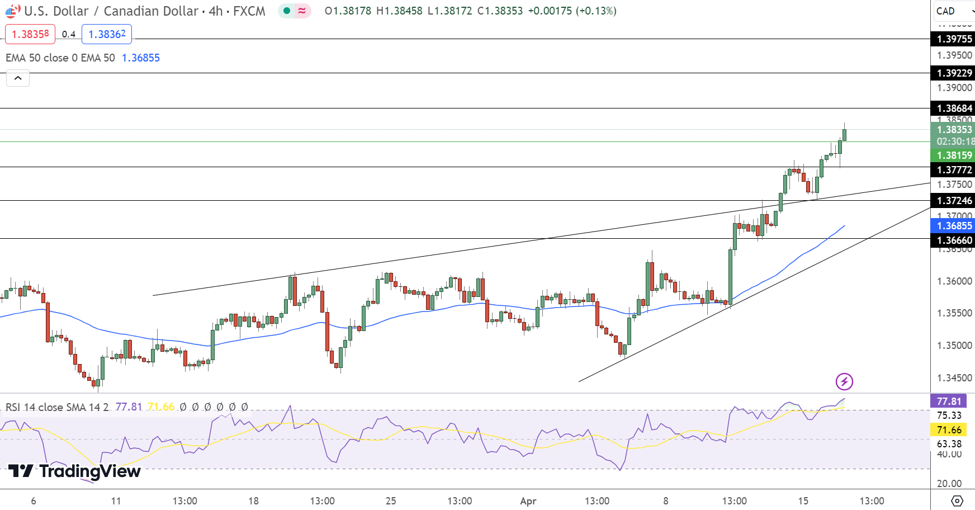Click the USD/CAD flag symbol icon
Image resolution: width=975 pixels, height=510 pixels.
(12, 11)
